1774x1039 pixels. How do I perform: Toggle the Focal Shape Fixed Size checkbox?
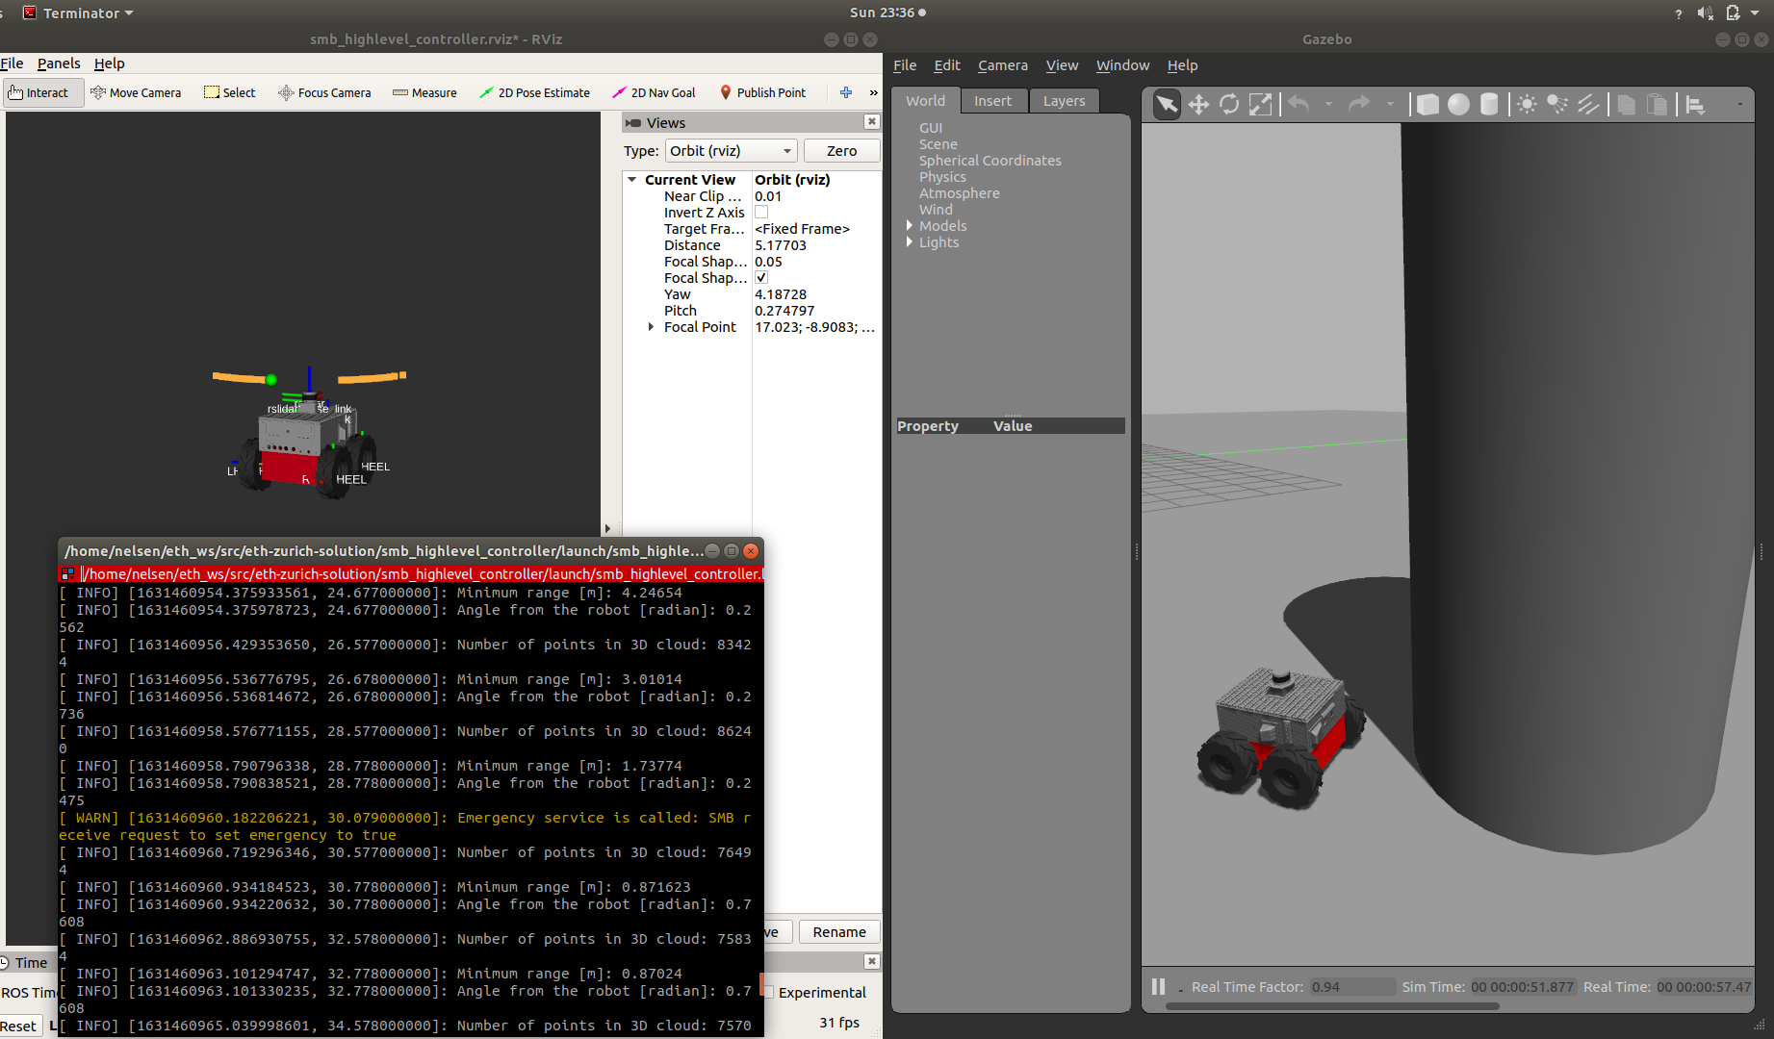coord(761,277)
